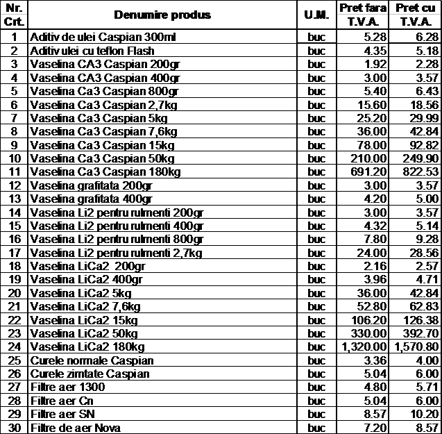
Task: Select the 'U.M.' column header
Action: point(316,15)
